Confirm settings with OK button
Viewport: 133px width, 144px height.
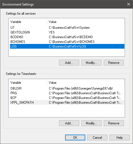75,138
